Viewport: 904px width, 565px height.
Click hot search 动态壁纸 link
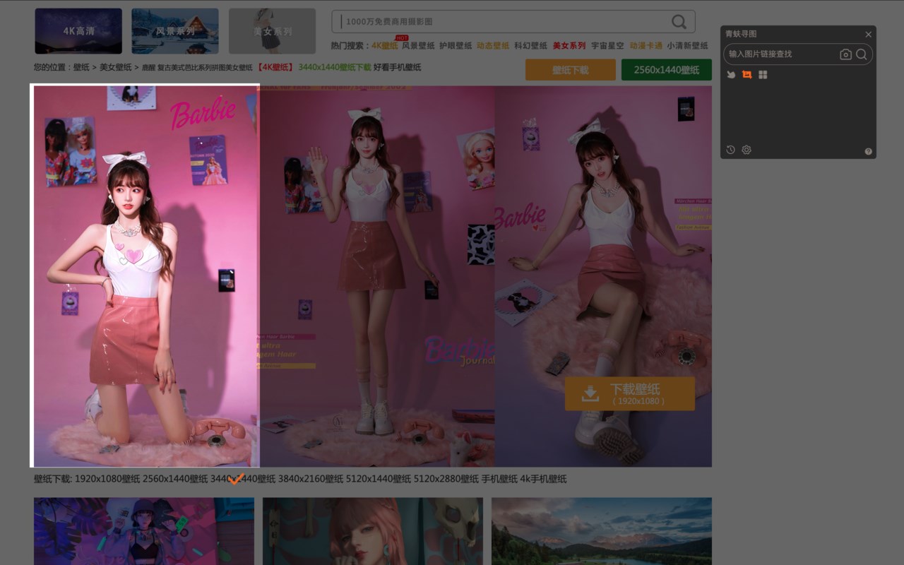(x=493, y=45)
